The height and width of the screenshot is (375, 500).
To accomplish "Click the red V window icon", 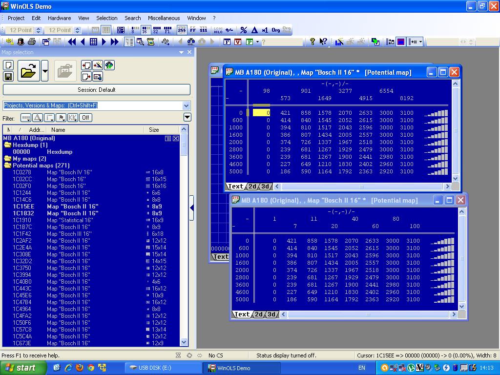I will pos(238,42).
